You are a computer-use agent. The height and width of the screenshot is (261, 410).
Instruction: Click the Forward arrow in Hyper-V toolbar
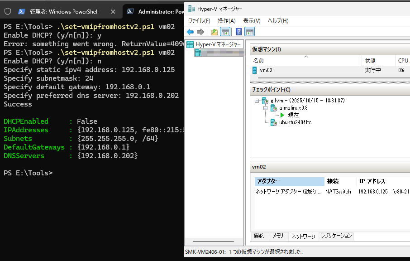click(x=200, y=32)
